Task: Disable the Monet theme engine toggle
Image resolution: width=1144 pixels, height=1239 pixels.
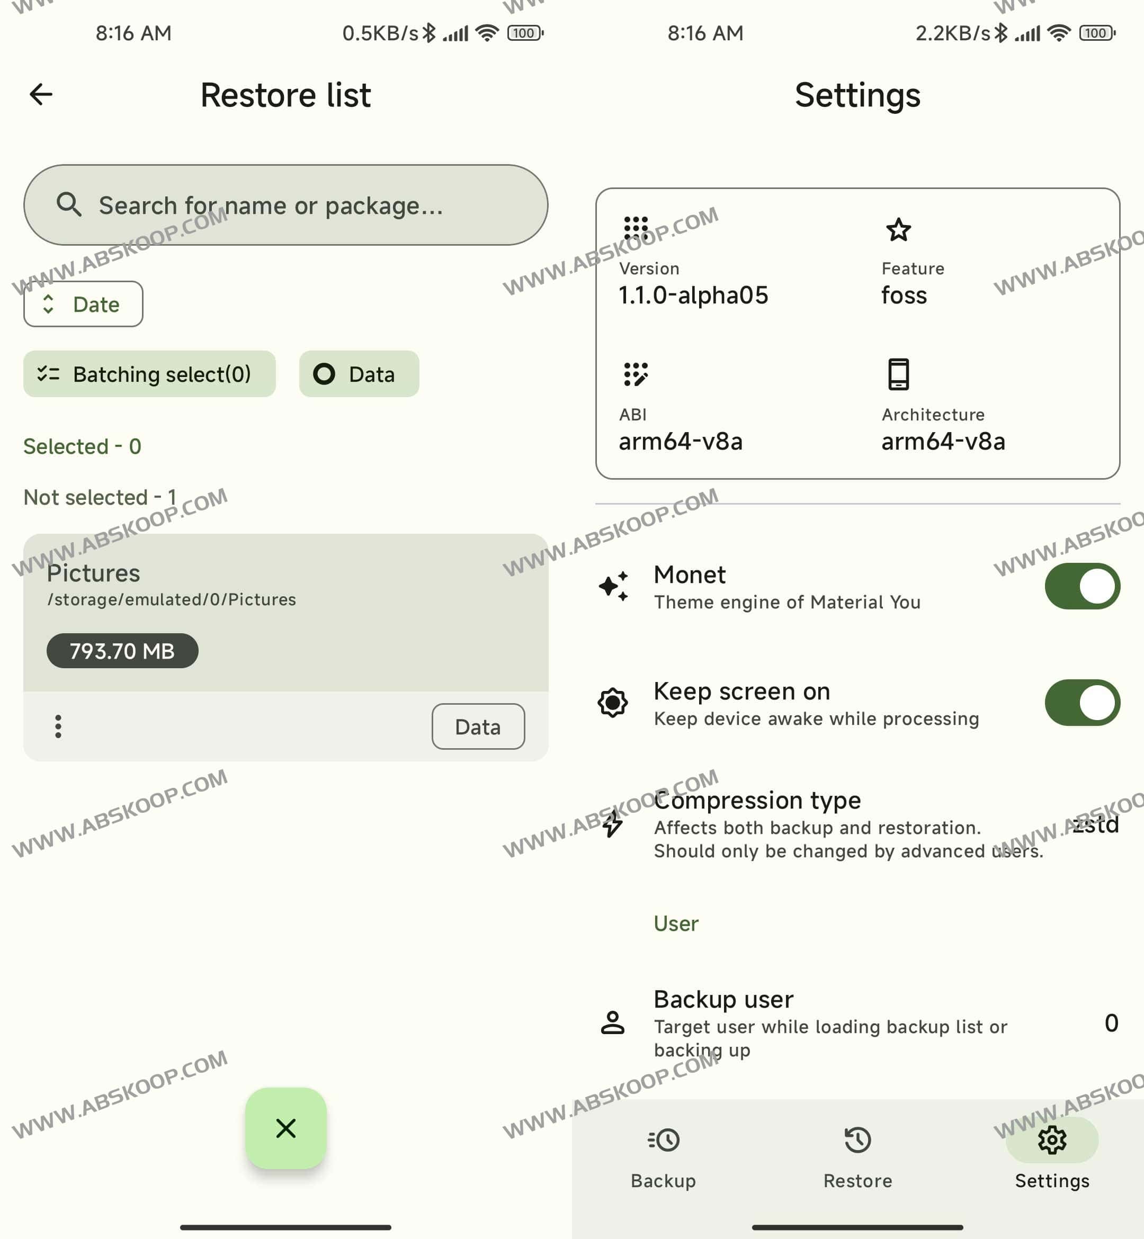Action: pos(1082,586)
